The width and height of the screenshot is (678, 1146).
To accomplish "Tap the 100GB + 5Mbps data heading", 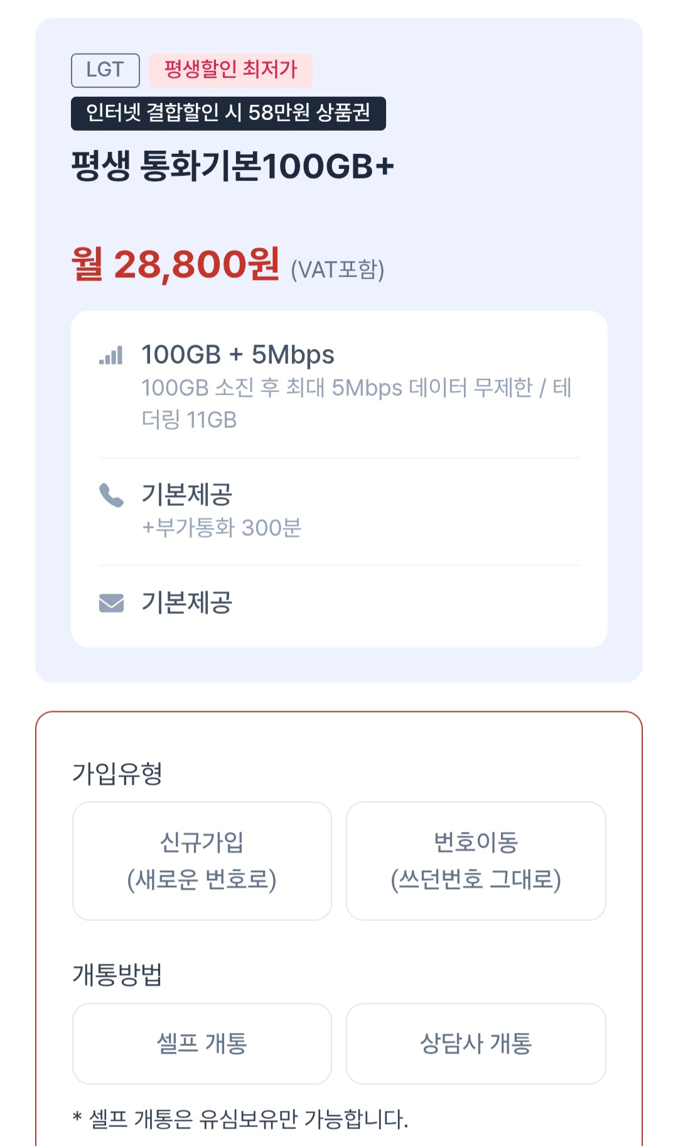I will point(237,355).
